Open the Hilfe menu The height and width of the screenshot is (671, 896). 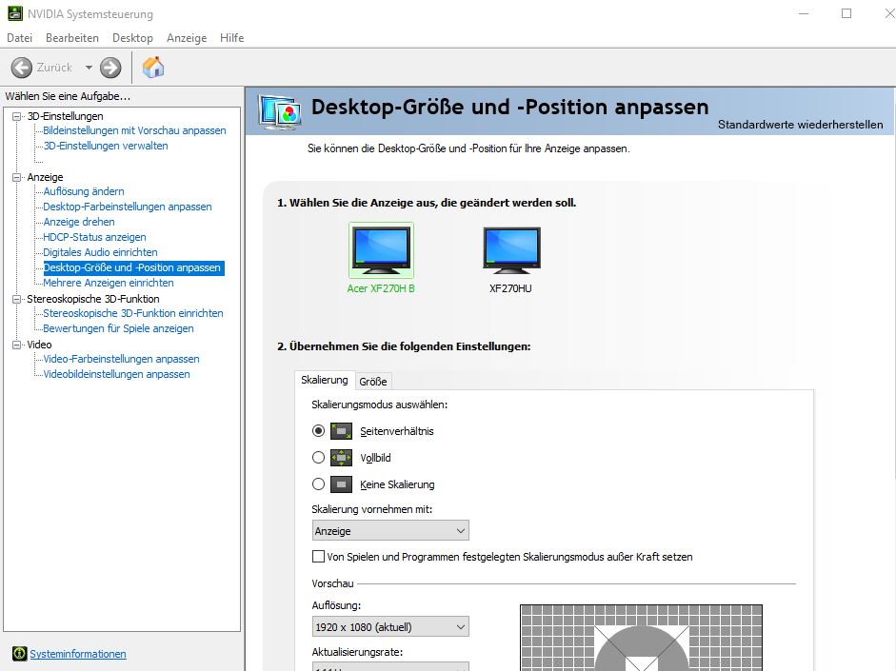pyautogui.click(x=232, y=38)
